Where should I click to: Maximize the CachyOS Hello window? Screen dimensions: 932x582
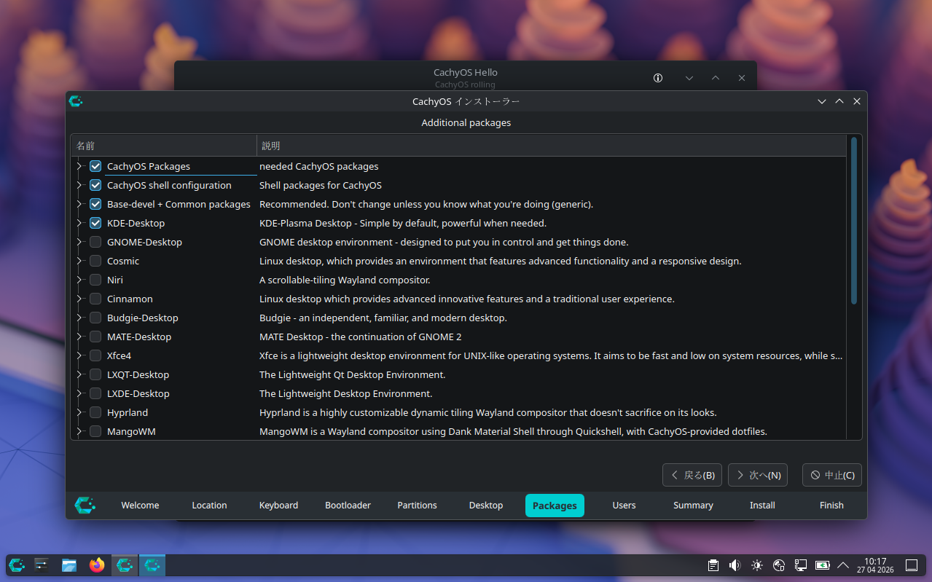(716, 78)
